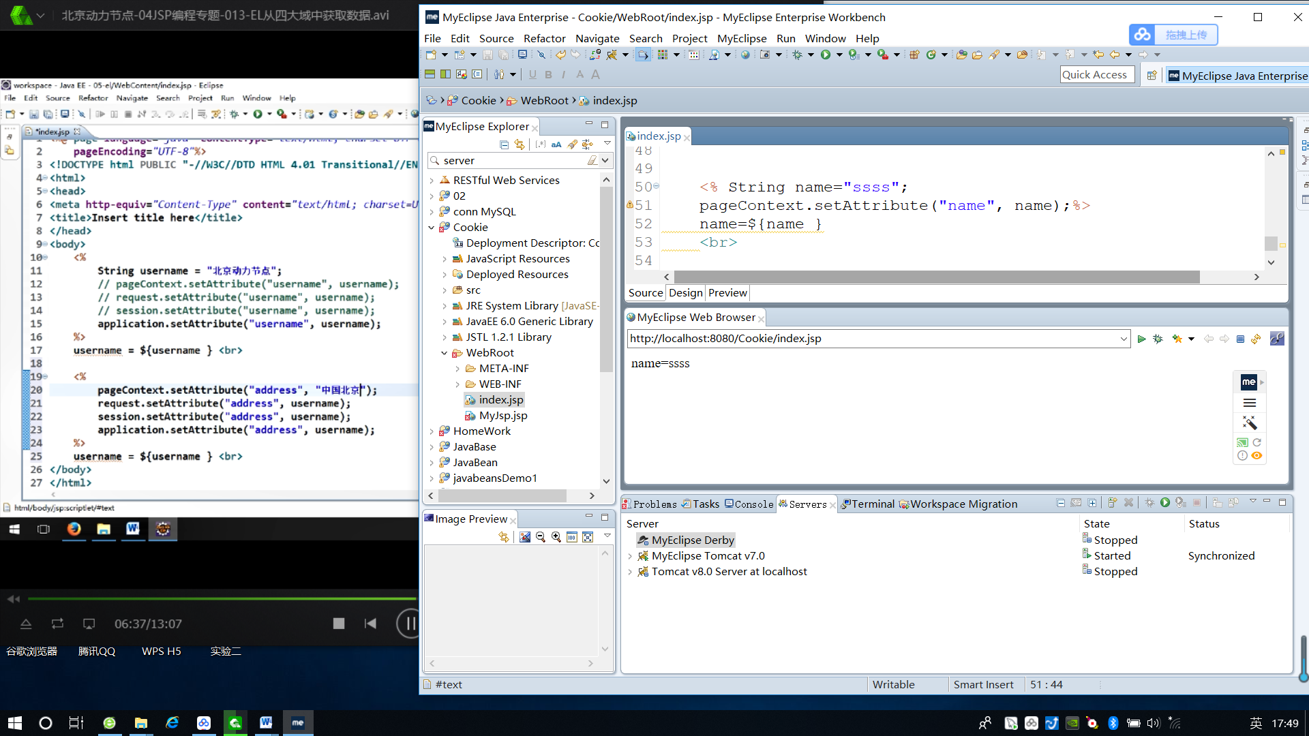Click the vertical split editor layout icon
Screen dimensions: 1309x736
[x=445, y=74]
